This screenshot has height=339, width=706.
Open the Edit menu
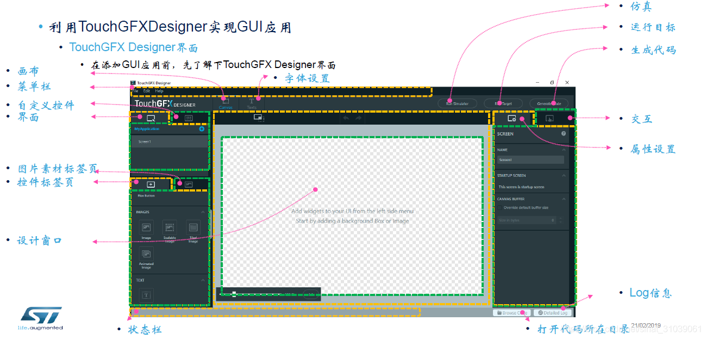pyautogui.click(x=147, y=91)
